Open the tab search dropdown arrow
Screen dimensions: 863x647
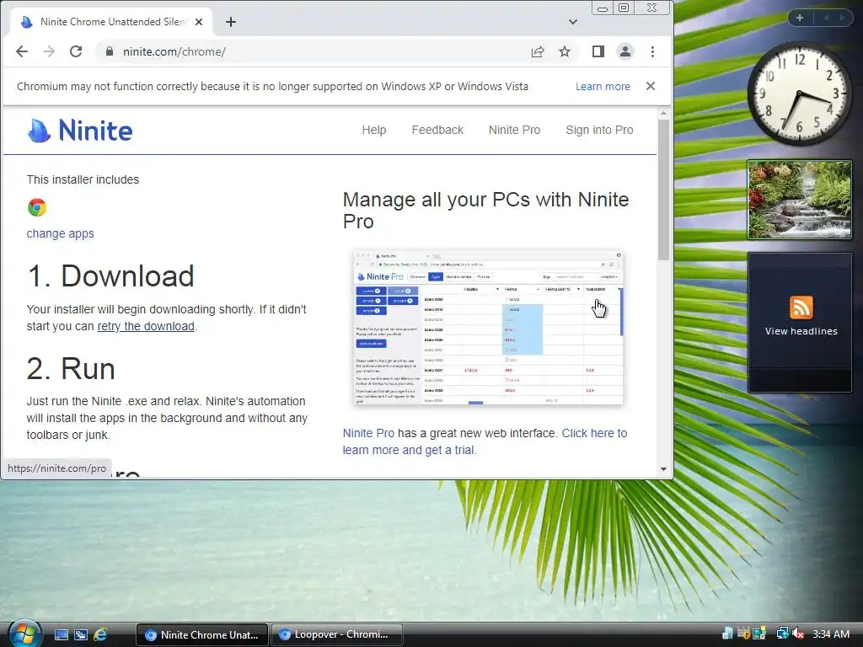tap(573, 22)
